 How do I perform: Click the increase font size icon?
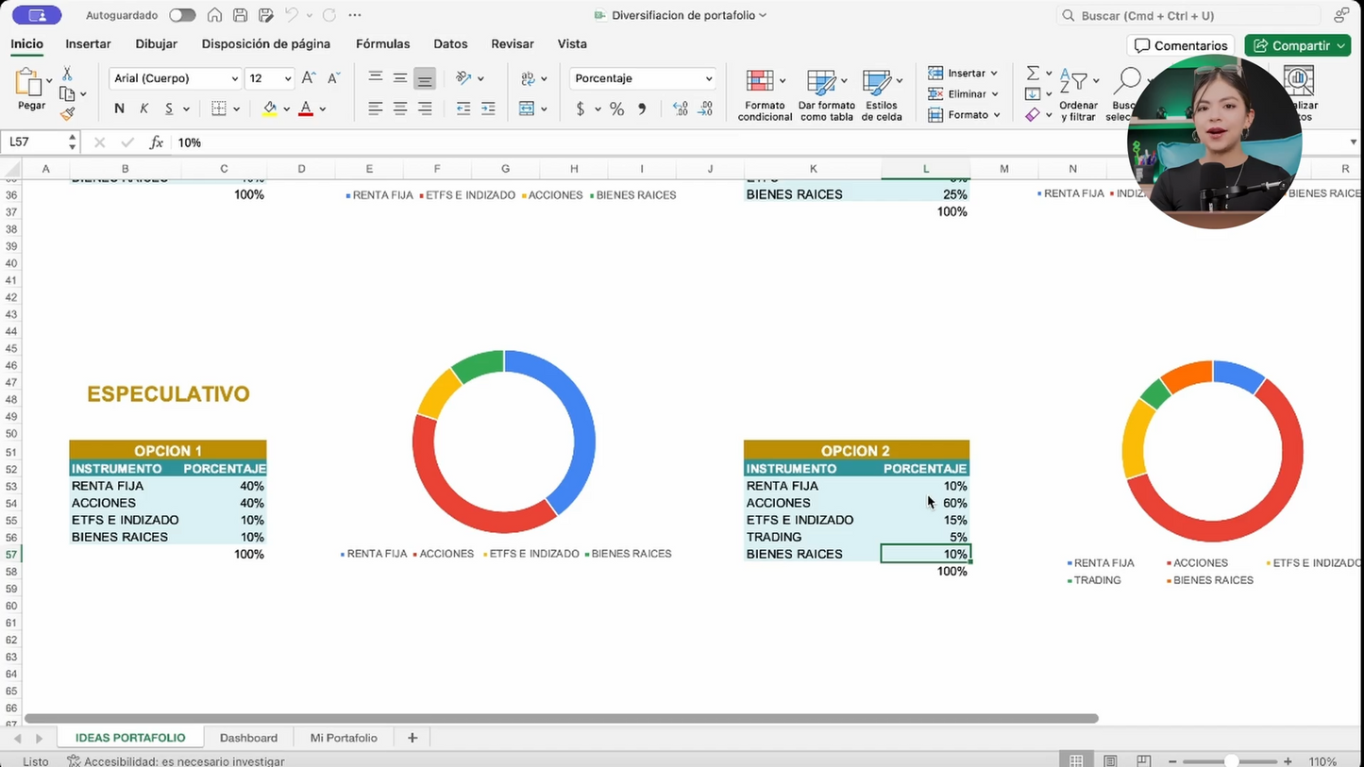point(308,78)
